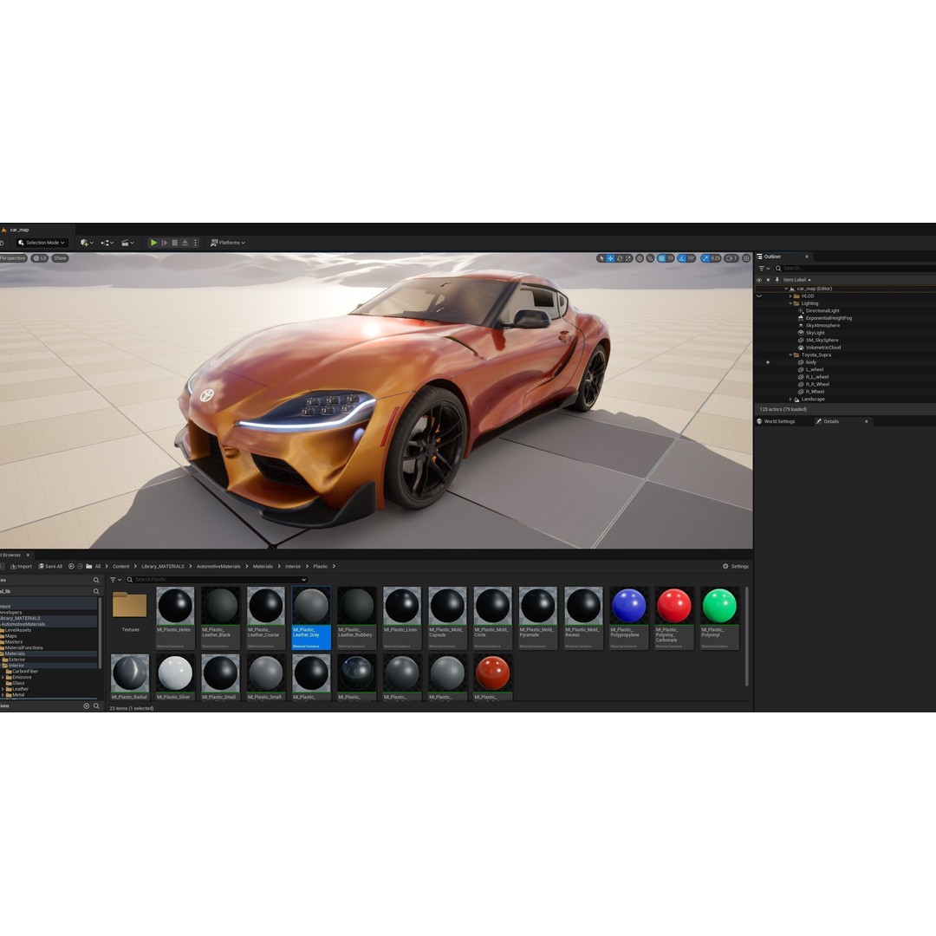Select MI_Plastic_Polyvinyl green material
The width and height of the screenshot is (936, 936).
719,618
